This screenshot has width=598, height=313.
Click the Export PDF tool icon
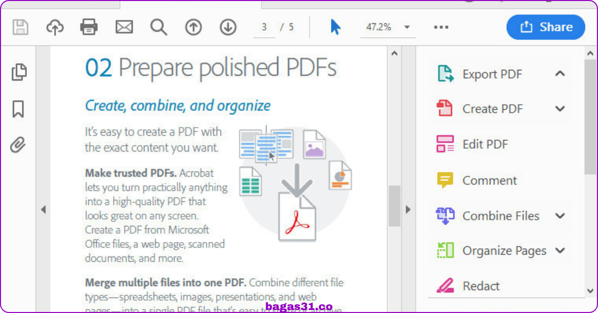tap(445, 74)
